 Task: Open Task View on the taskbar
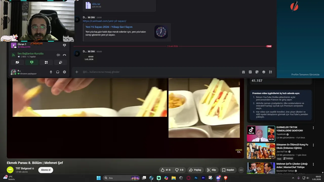[144, 178]
